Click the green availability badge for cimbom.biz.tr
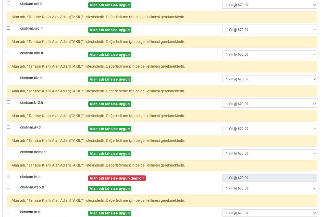The width and height of the screenshot is (322, 217). pos(110,79)
